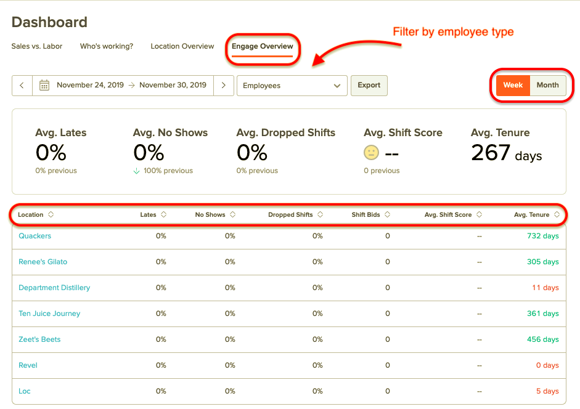
Task: Sort by Location column sort icon
Action: click(51, 215)
